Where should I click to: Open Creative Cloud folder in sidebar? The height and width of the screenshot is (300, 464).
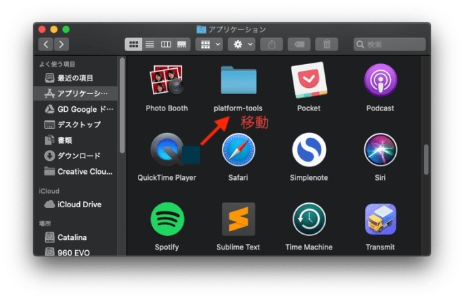click(76, 171)
